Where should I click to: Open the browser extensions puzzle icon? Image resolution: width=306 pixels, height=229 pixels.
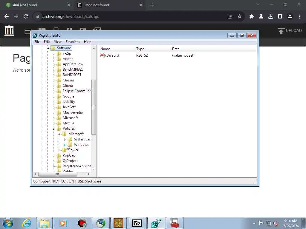(252, 17)
